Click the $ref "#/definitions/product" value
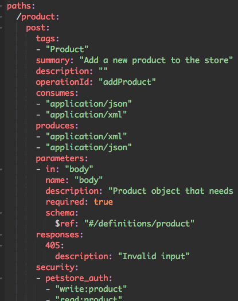The height and width of the screenshot is (301, 238). pos(139,224)
